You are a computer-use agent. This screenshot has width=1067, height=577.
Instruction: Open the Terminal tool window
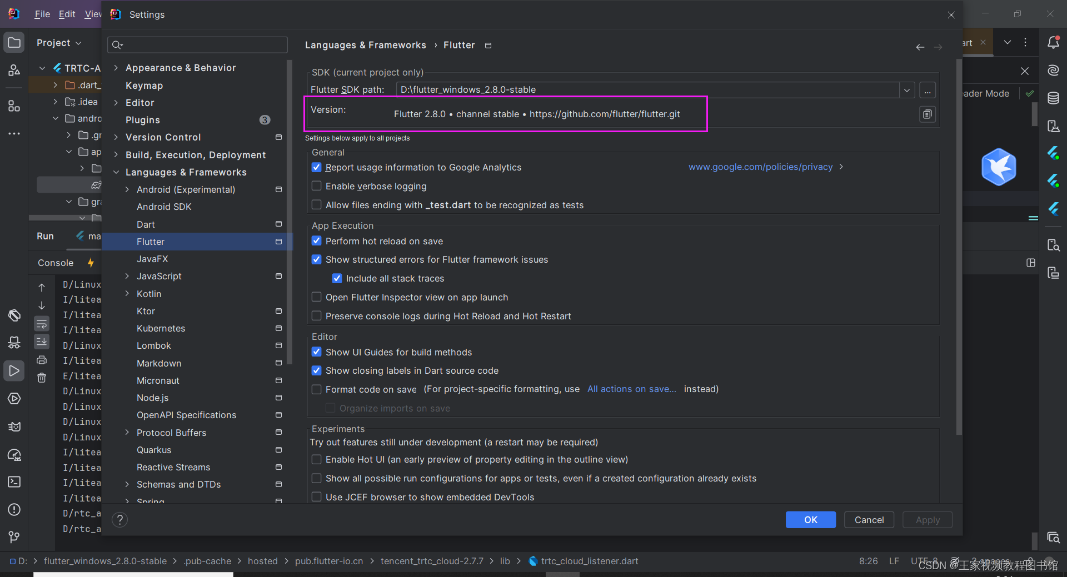tap(14, 481)
